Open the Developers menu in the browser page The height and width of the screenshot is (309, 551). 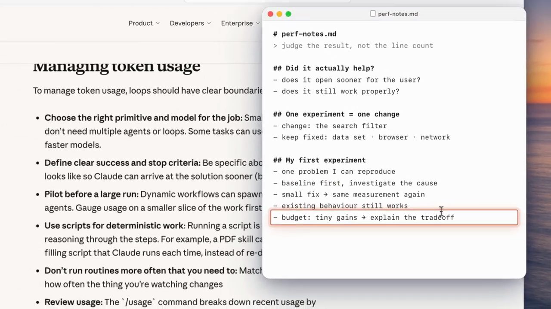(x=190, y=23)
